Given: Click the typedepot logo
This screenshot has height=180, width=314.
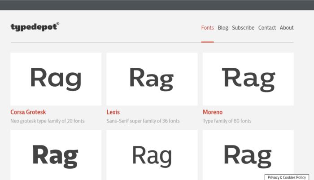Looking at the screenshot, I should coord(35,27).
